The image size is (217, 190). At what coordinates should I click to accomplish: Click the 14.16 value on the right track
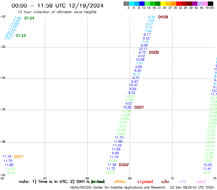(210, 146)
